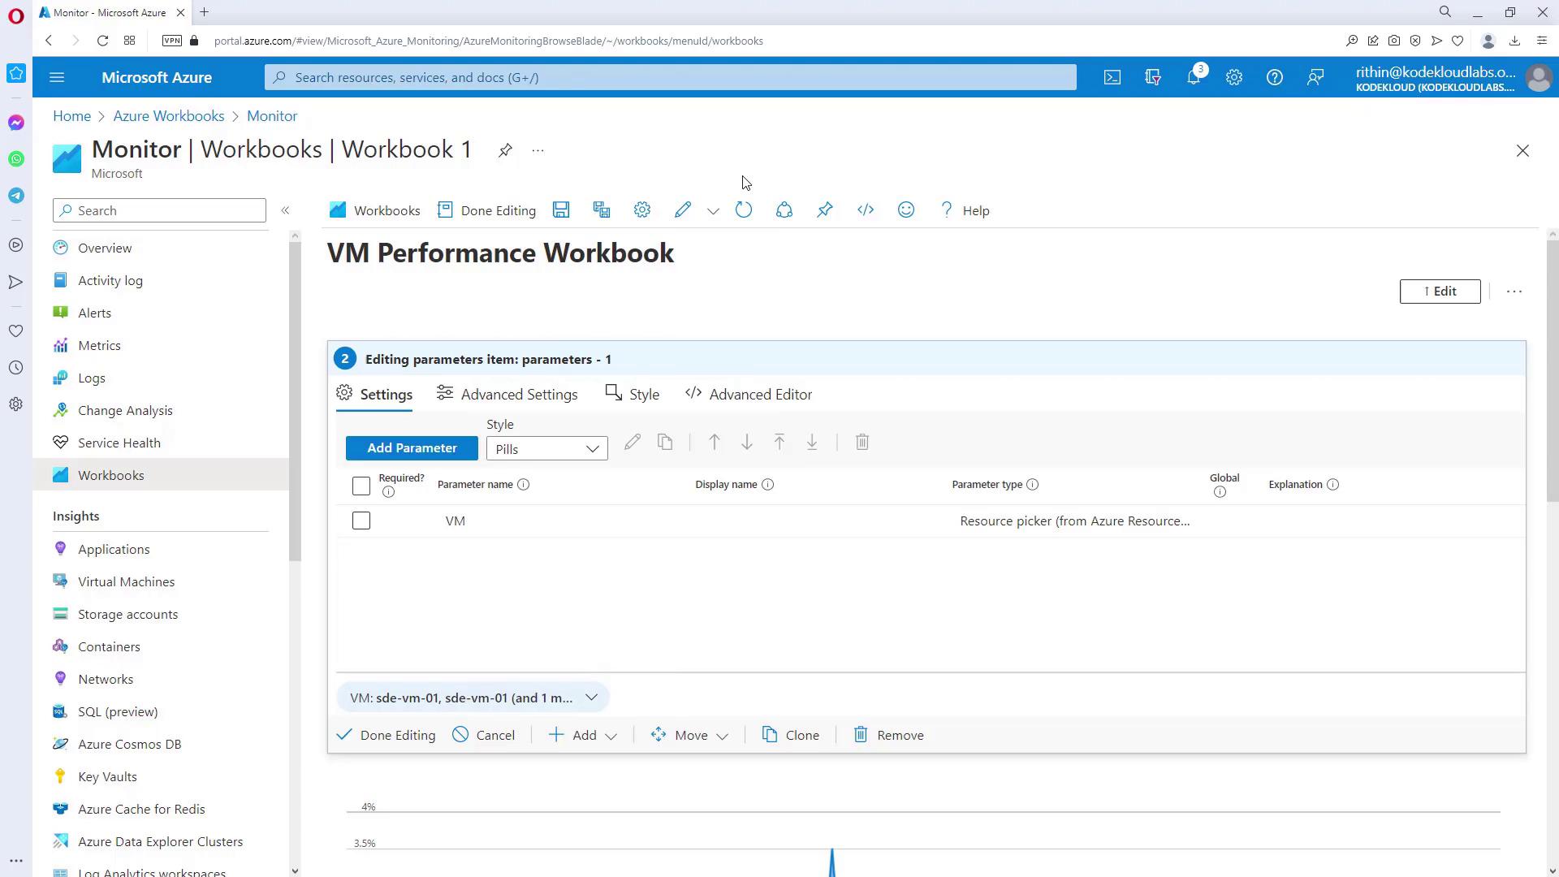Check the VM parameter row checkbox
The width and height of the screenshot is (1559, 877).
[361, 521]
